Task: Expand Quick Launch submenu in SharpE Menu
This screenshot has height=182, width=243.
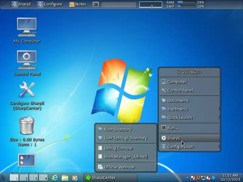Action: 189,118
